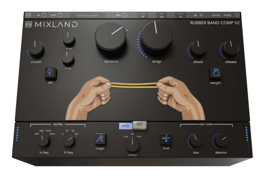Click the attack knob
The width and height of the screenshot is (265, 176).
coord(198,49)
